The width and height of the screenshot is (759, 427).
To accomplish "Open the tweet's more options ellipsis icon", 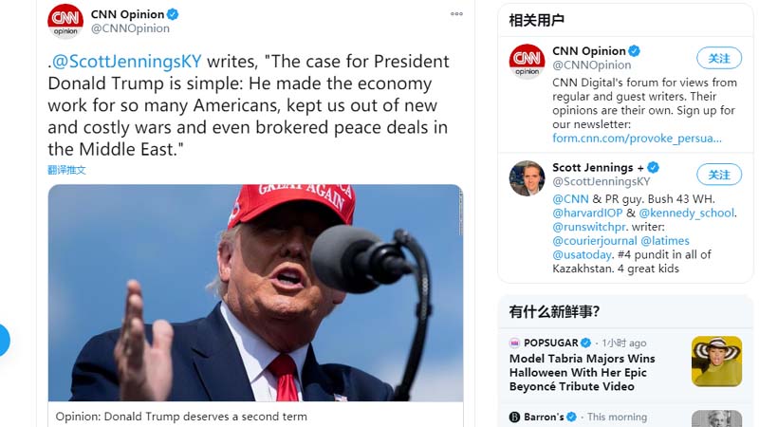I will [456, 14].
